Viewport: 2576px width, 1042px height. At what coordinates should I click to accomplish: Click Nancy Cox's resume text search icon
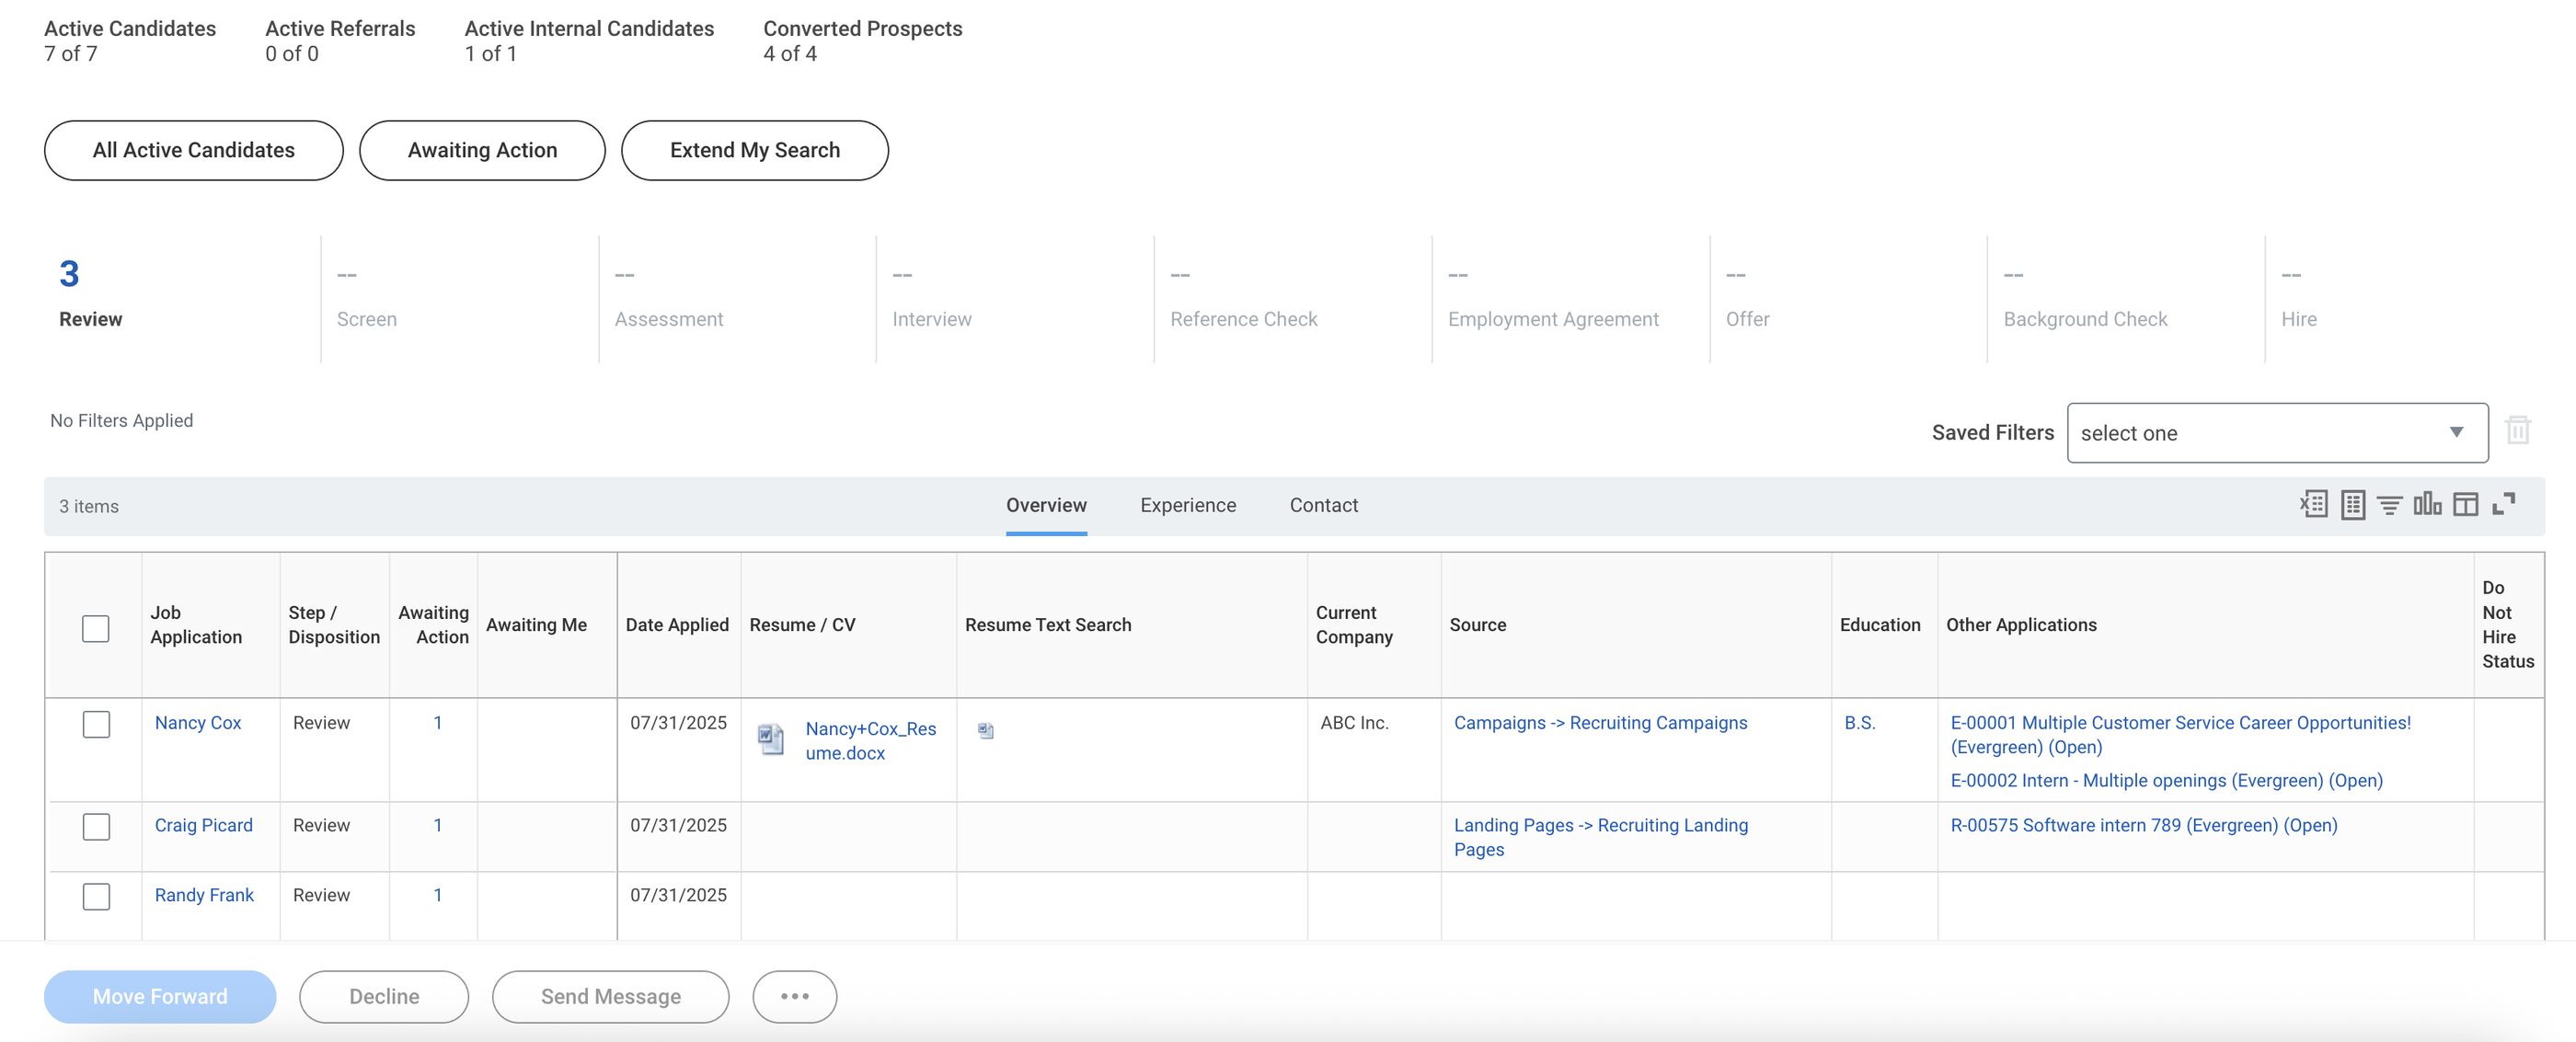[985, 730]
